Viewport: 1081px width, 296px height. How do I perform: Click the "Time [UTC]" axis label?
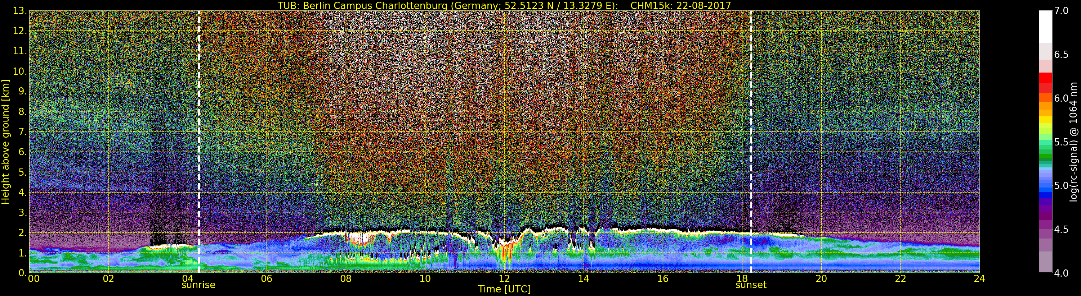[504, 289]
